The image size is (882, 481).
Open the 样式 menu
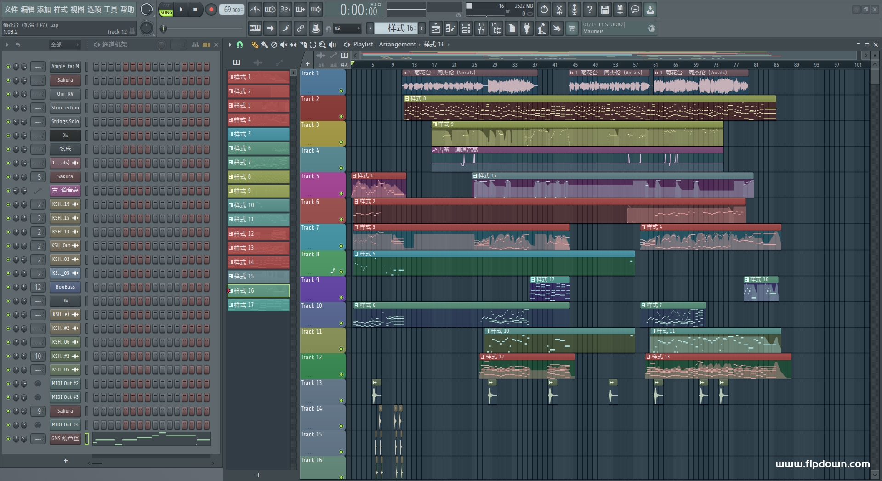click(61, 9)
